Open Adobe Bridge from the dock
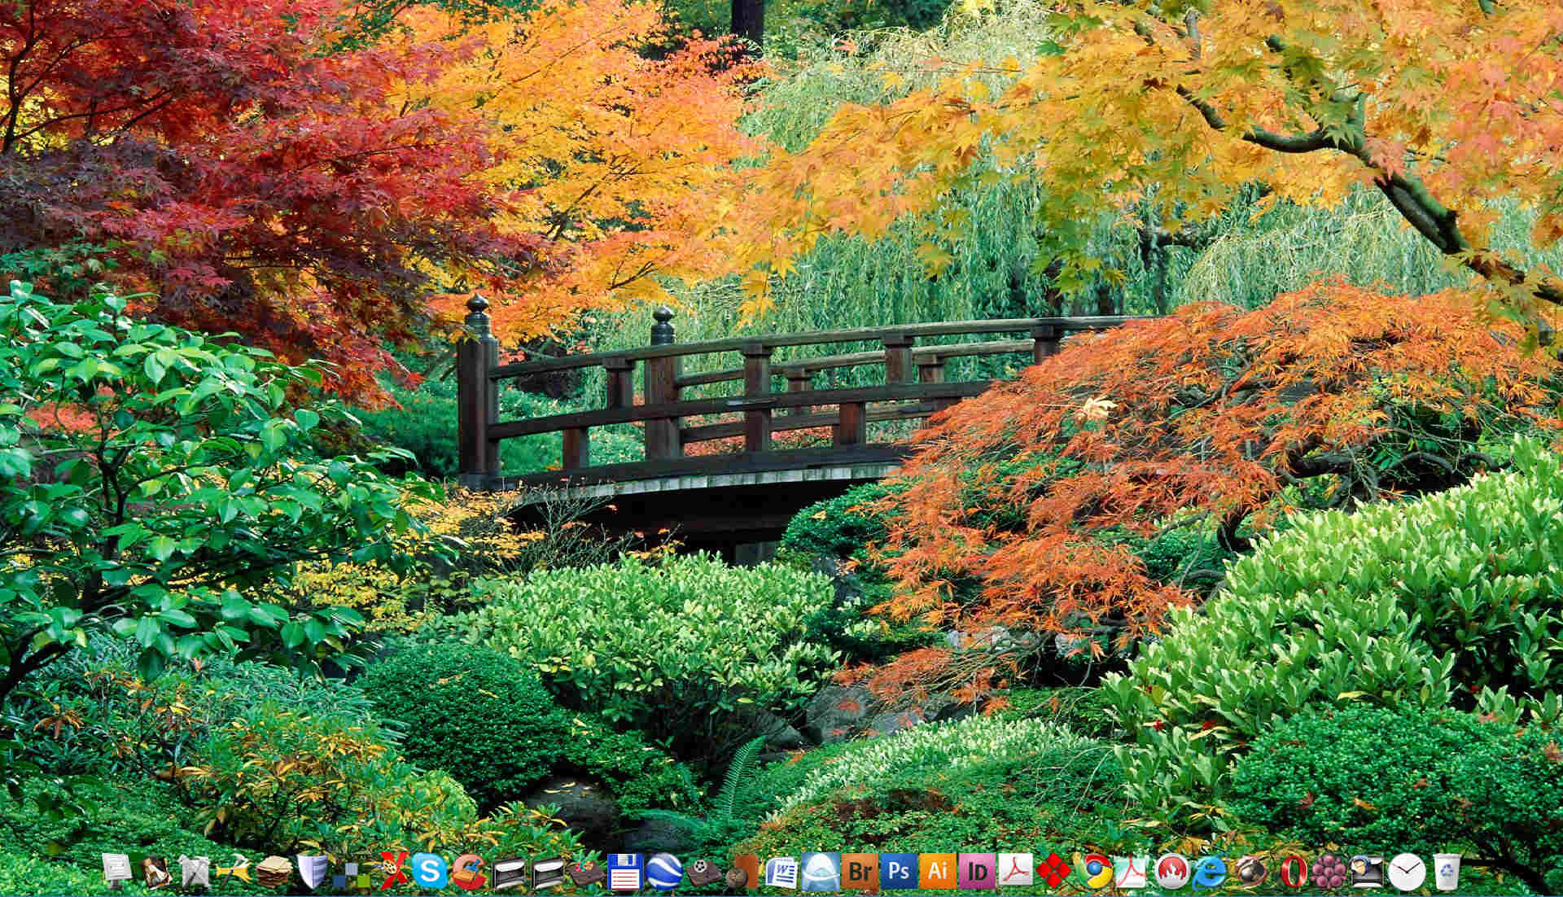The image size is (1563, 897). [860, 872]
